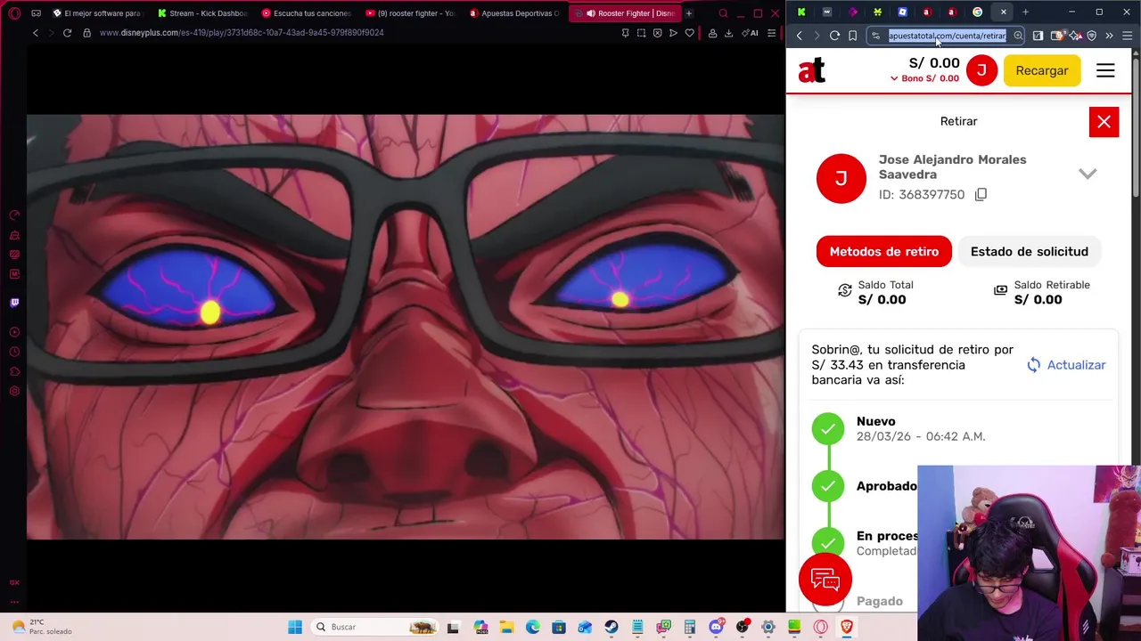Open site settings icon in right address bar
1141x641 pixels.
pos(876,36)
